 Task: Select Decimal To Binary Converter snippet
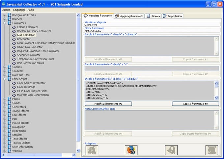pos(34,31)
